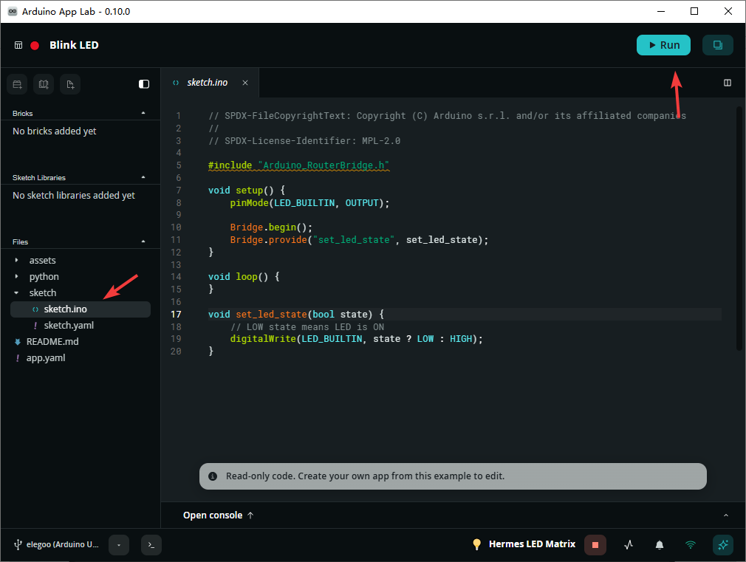Viewport: 746px width, 562px height.
Task: Open the terminal icon in status bar
Action: pos(151,545)
